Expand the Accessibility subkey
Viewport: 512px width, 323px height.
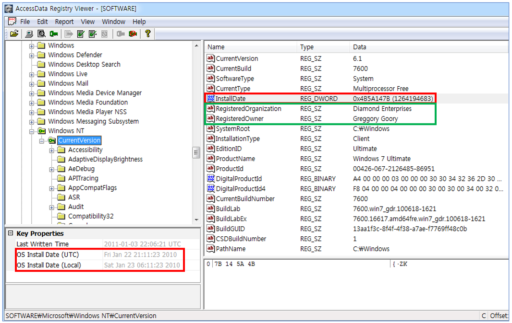pyautogui.click(x=51, y=150)
